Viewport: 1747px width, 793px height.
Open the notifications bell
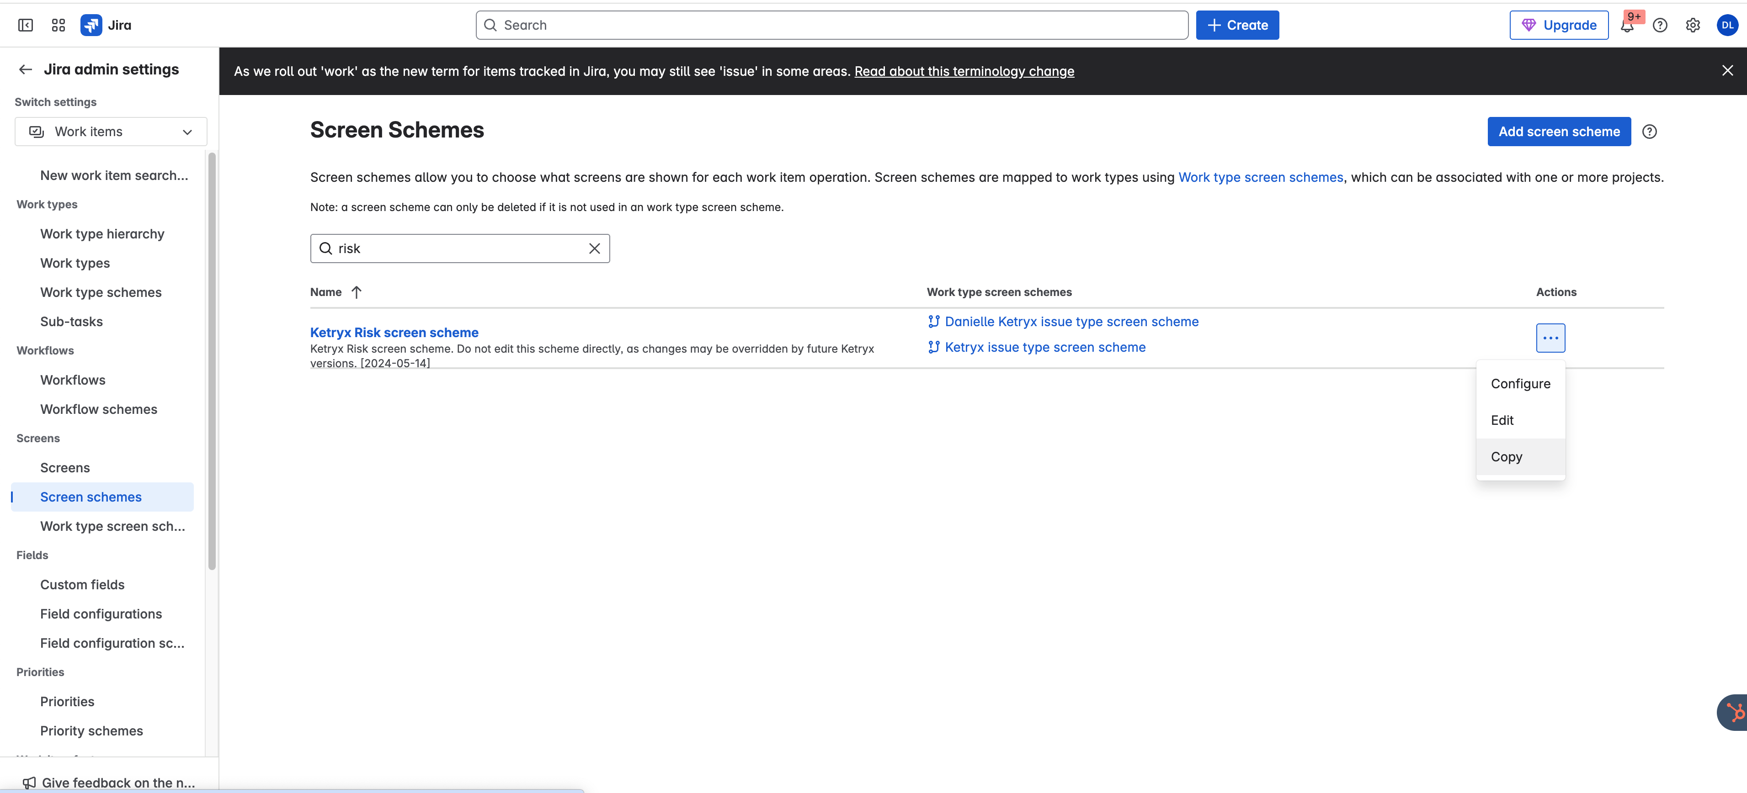coord(1627,26)
